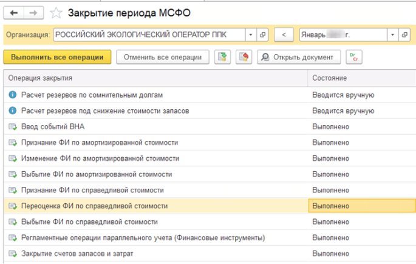Viewport: 416px width, 264px height.
Task: Click the red cancel operation icon
Action: point(243,57)
